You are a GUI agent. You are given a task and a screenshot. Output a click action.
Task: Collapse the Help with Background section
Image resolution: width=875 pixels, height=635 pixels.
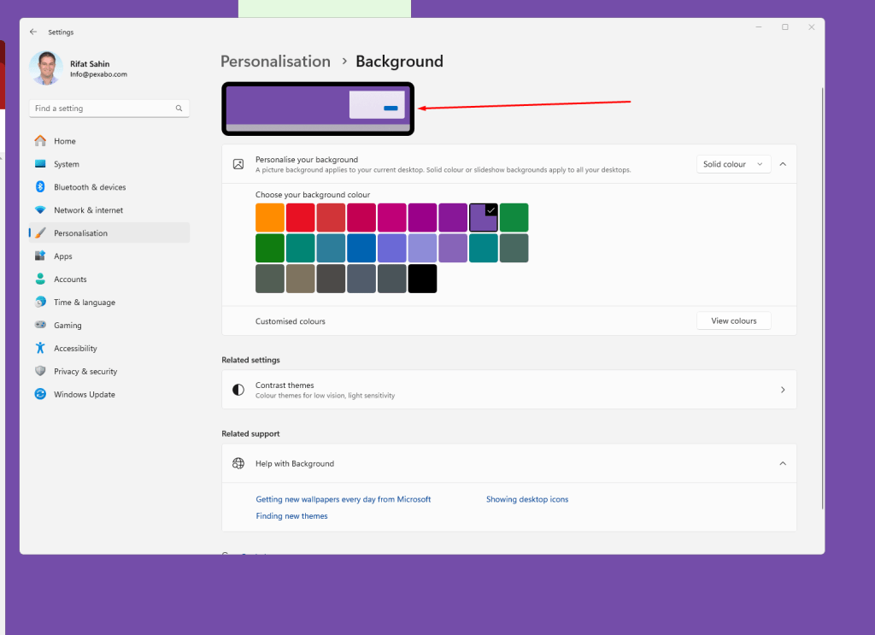coord(783,463)
